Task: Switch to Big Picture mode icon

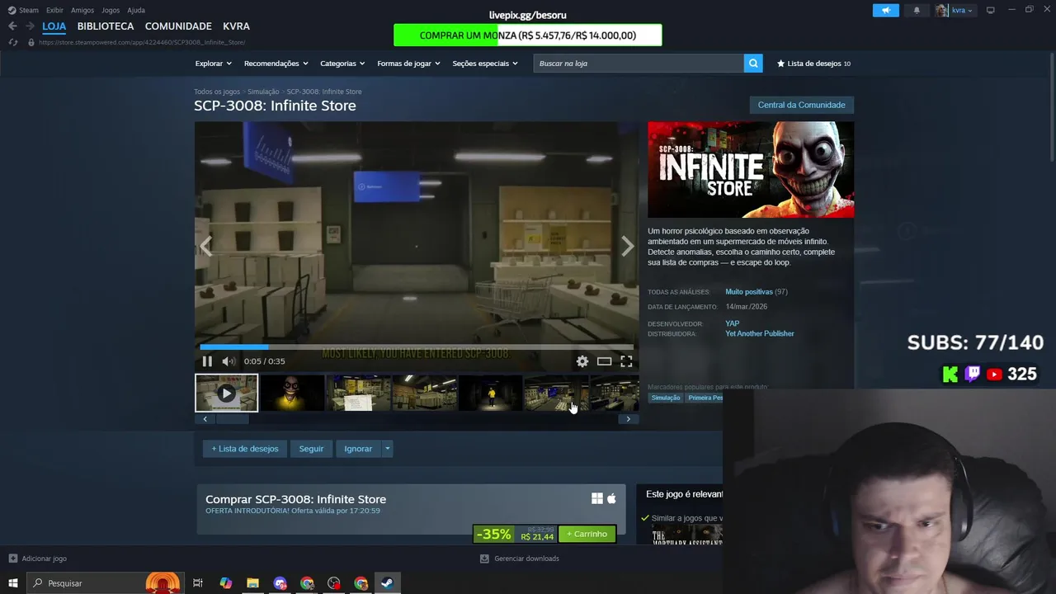Action: click(x=991, y=10)
